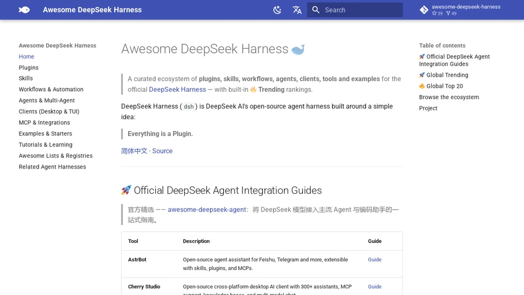Click the repository stars count 39

coord(437,13)
